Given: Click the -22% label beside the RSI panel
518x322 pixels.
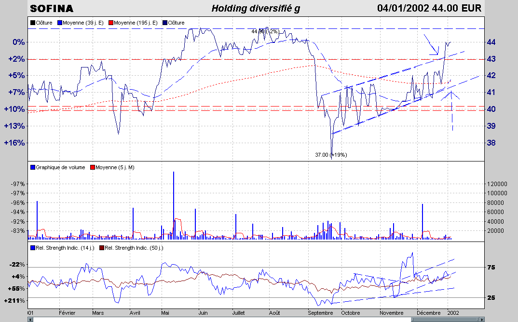Looking at the screenshot, I should click(x=17, y=265).
